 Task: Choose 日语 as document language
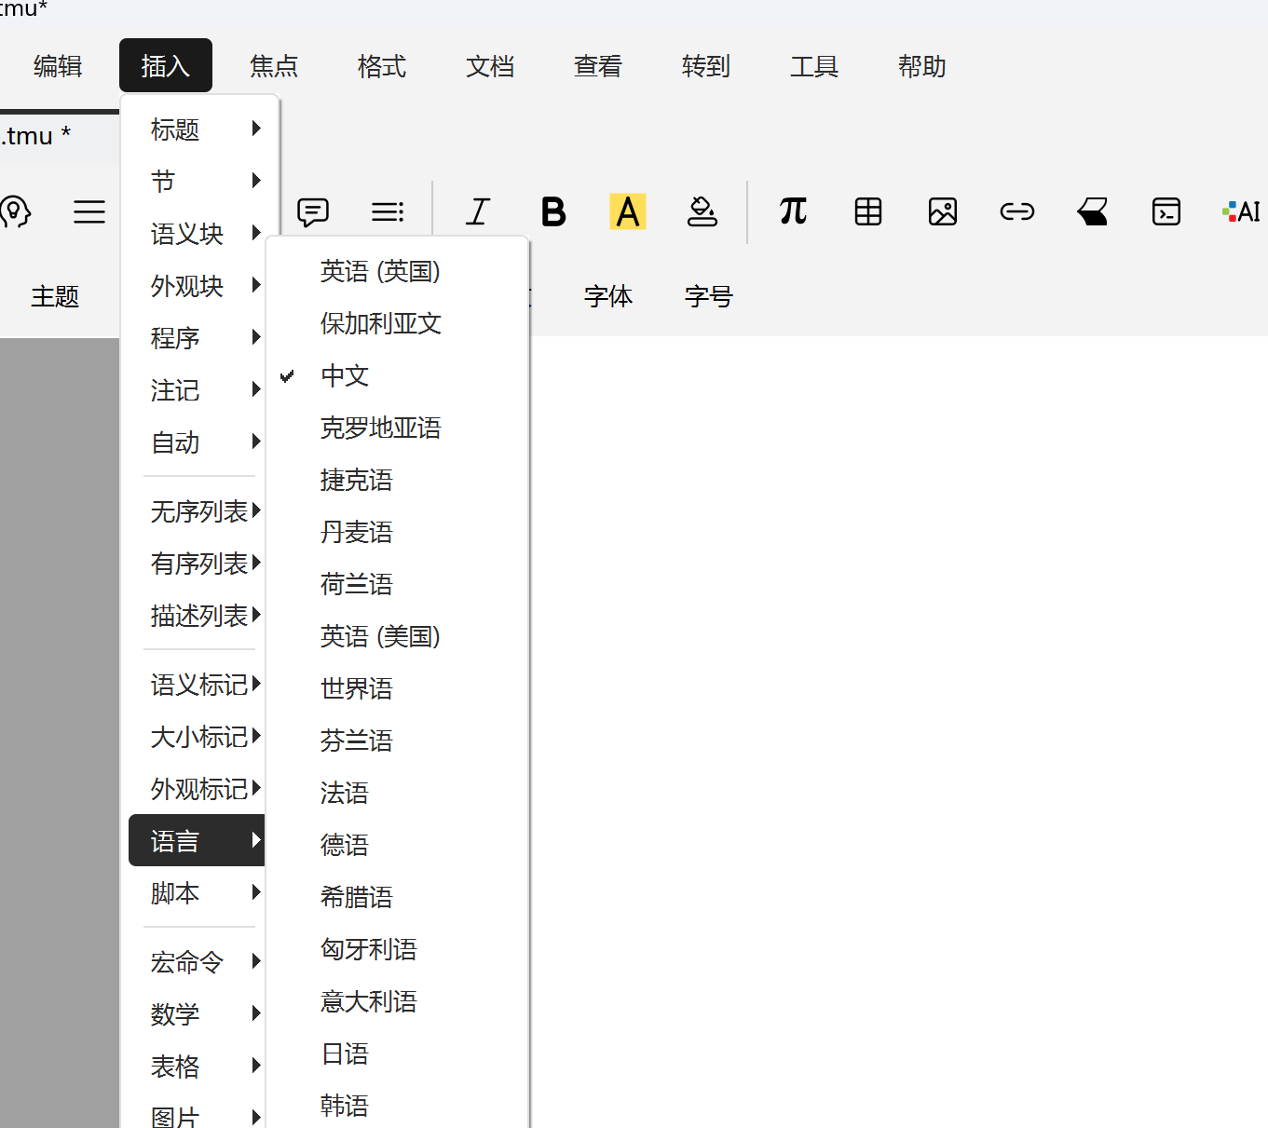[345, 1054]
